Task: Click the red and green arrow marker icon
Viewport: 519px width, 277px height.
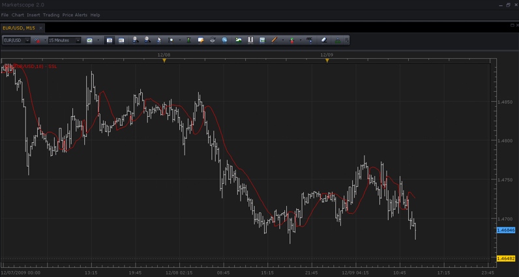Action: 292,40
